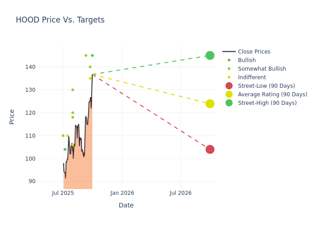Click the large yellow Average Rating point on chart
This screenshot has width=315, height=225.
coord(210,104)
